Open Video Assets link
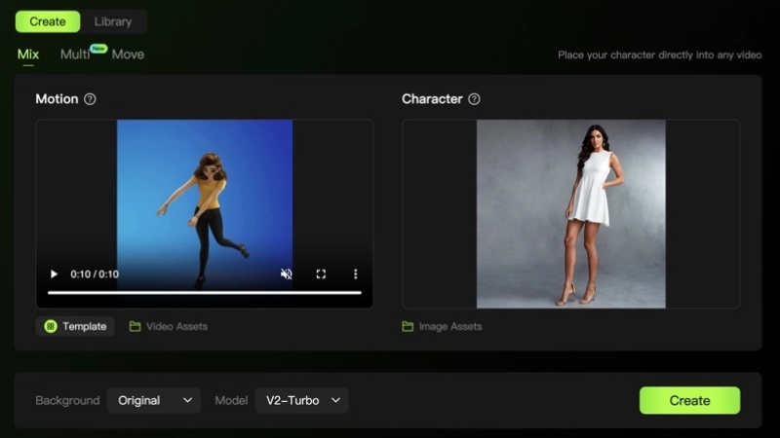The height and width of the screenshot is (438, 780). (176, 326)
